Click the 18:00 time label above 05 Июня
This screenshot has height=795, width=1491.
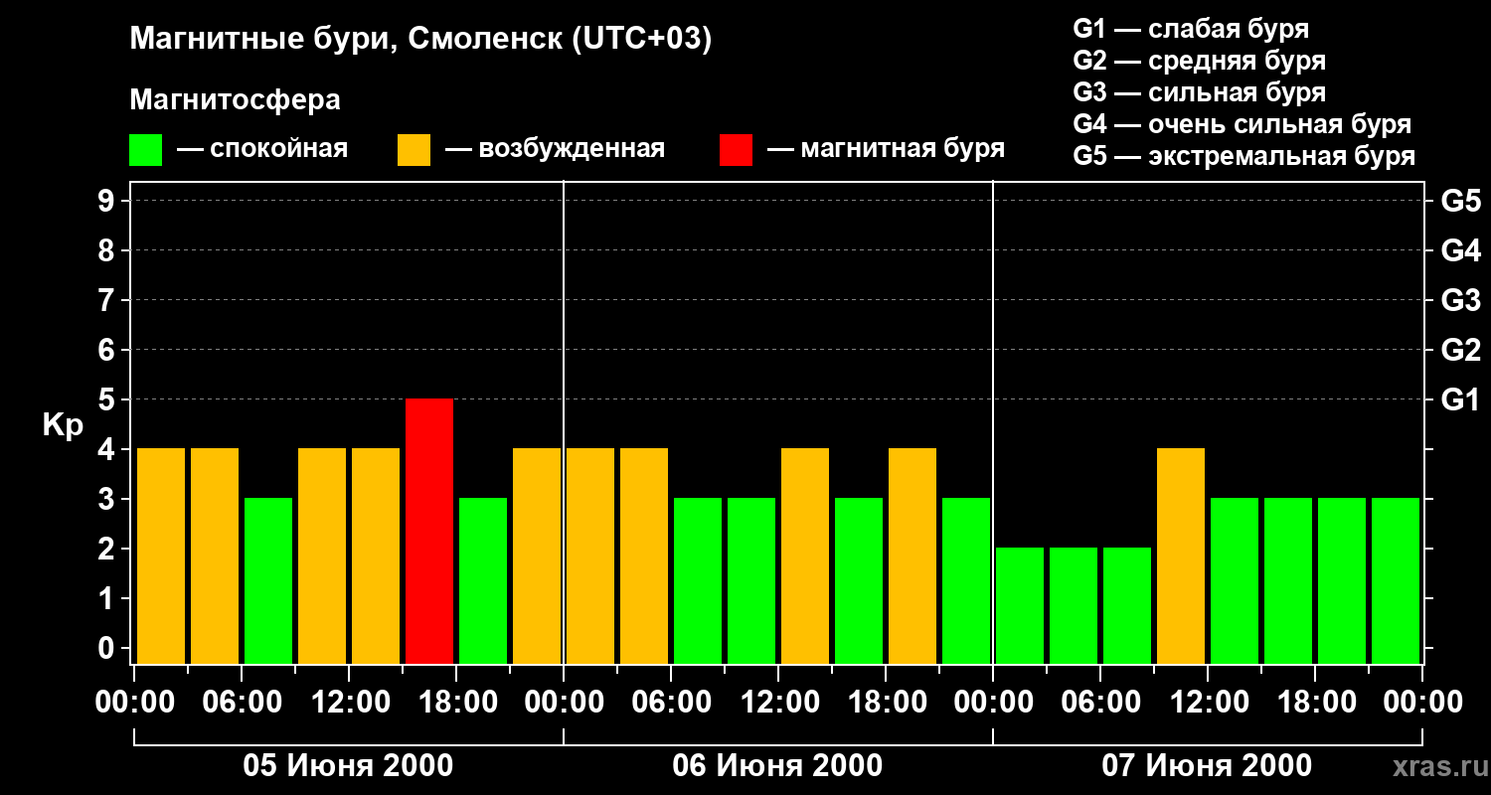(456, 703)
